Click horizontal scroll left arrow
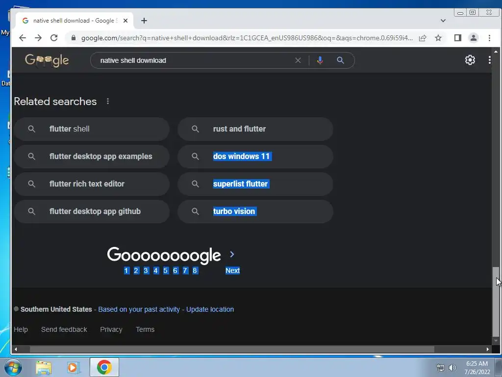This screenshot has height=377, width=502. point(16,349)
